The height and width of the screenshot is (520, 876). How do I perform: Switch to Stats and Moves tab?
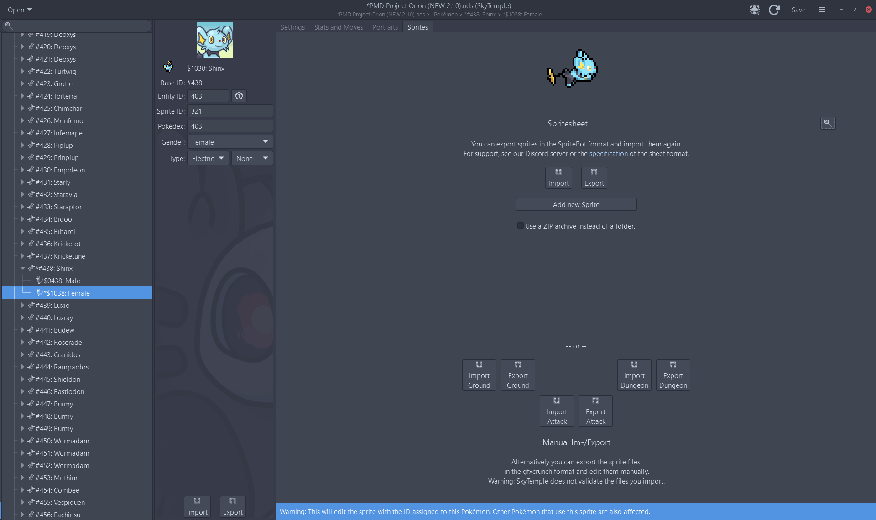(x=339, y=27)
